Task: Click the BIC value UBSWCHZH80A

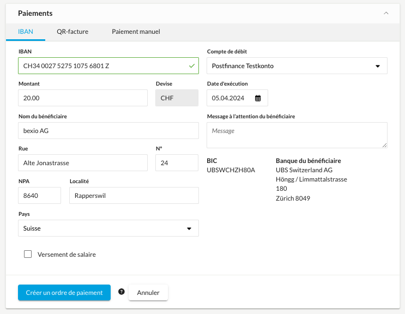Action: [x=231, y=170]
